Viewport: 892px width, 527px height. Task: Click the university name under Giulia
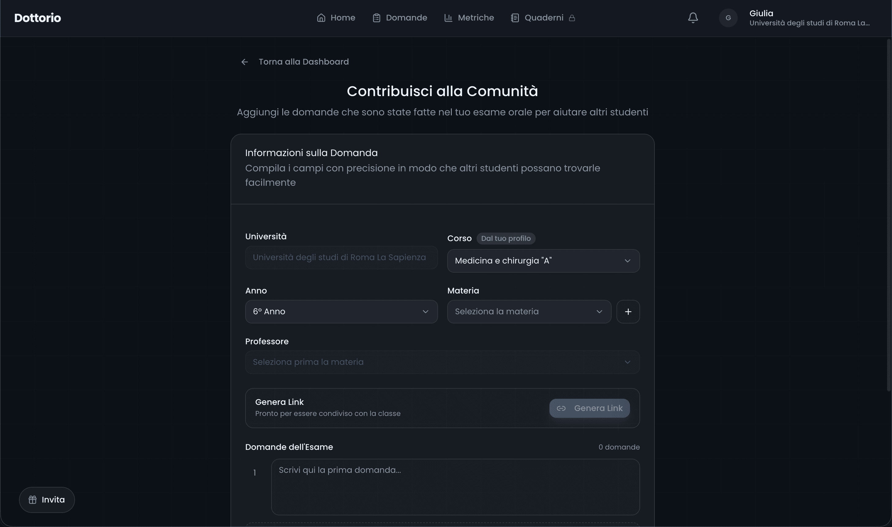[809, 23]
